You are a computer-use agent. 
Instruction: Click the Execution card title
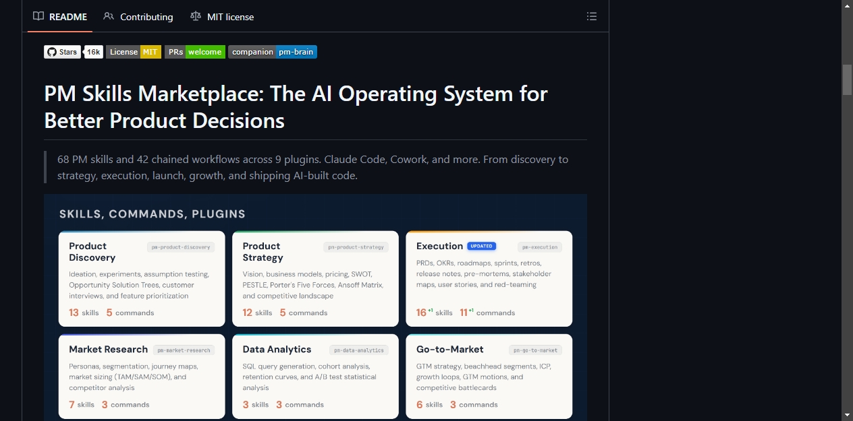click(x=439, y=246)
